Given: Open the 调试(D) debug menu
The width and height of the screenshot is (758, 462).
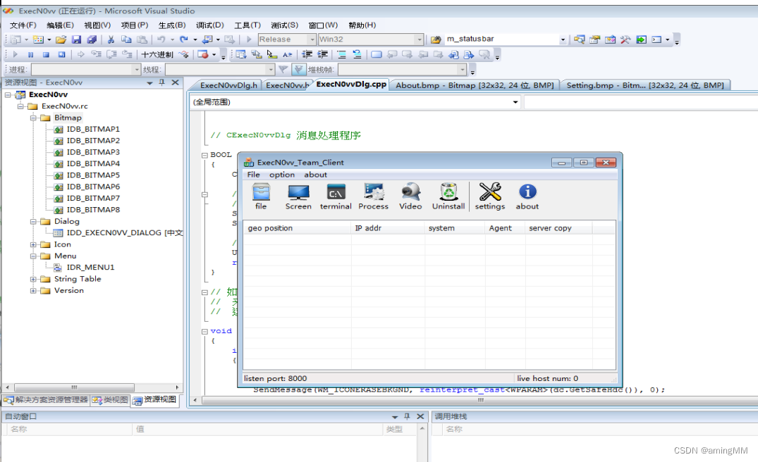Looking at the screenshot, I should (x=210, y=25).
